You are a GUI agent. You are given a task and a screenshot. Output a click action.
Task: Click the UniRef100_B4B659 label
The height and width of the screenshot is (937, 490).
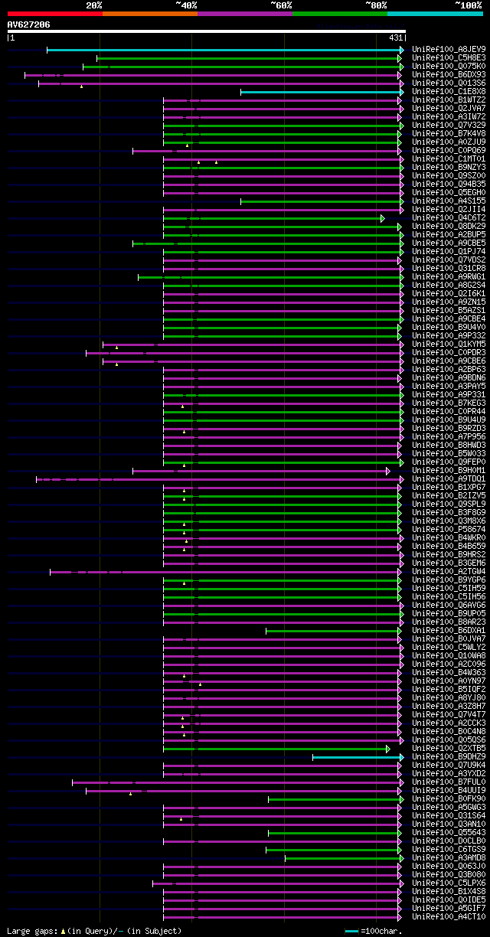[449, 547]
